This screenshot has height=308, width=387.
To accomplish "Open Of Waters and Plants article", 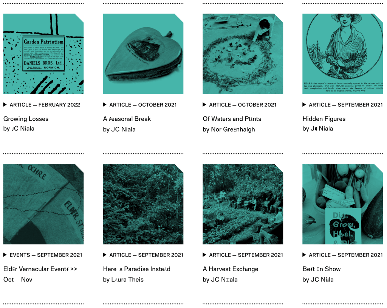I will pos(232,119).
